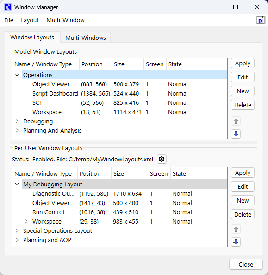Collapse the Operations layout tree
The height and width of the screenshot is (275, 268).
[x=17, y=75]
